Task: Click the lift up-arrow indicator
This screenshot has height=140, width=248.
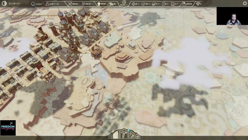Action: point(99,4)
